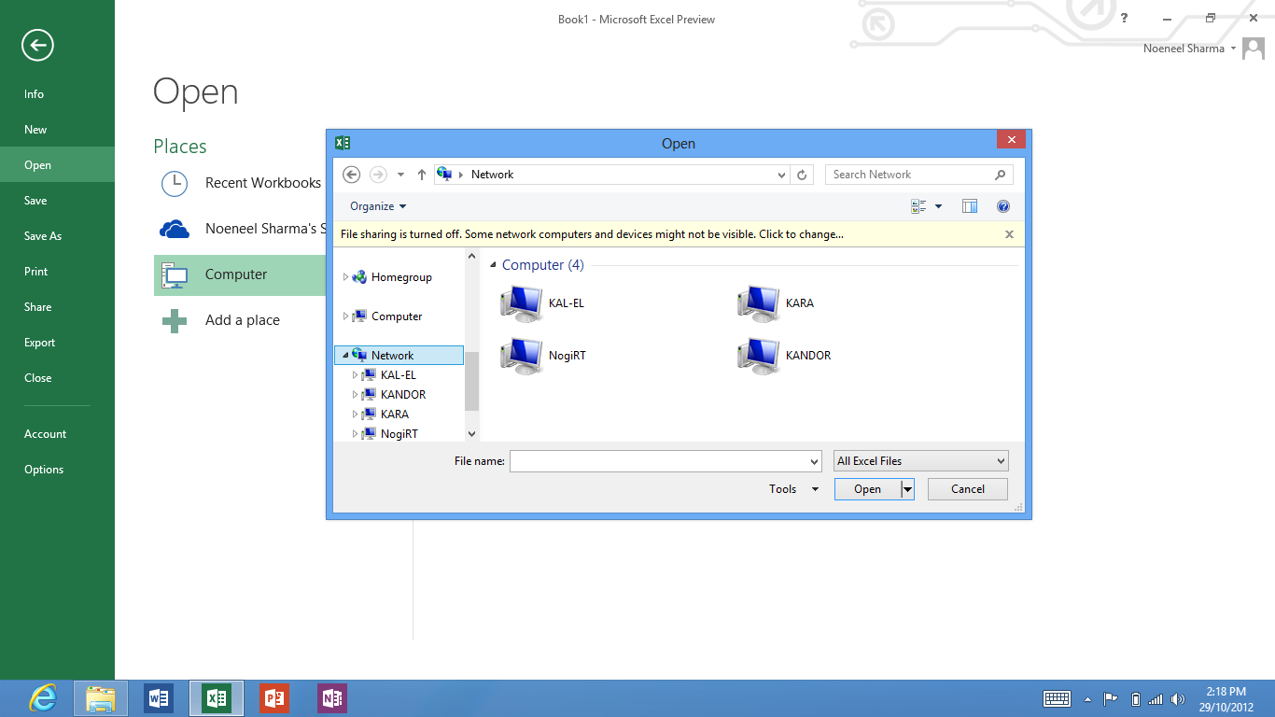Image resolution: width=1275 pixels, height=717 pixels.
Task: Open the All Excel Files type dropdown
Action: (x=921, y=461)
